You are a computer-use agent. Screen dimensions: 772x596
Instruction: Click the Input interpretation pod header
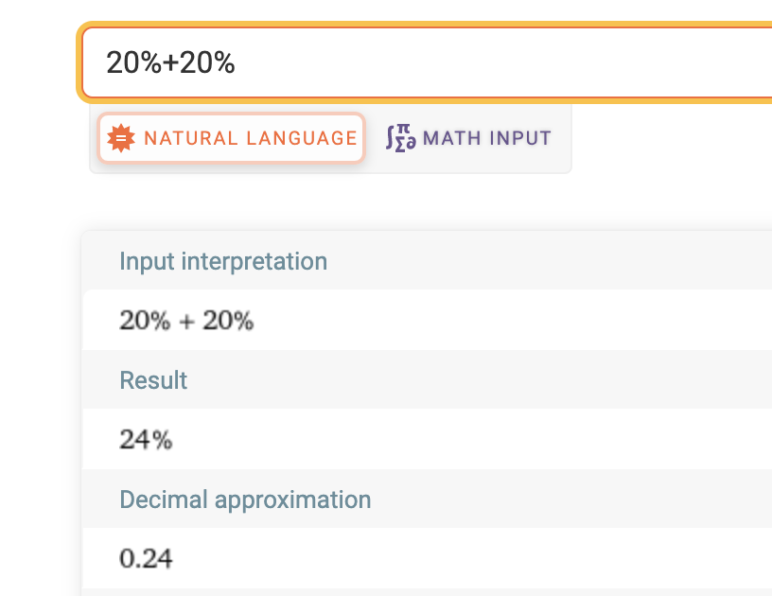click(x=223, y=261)
